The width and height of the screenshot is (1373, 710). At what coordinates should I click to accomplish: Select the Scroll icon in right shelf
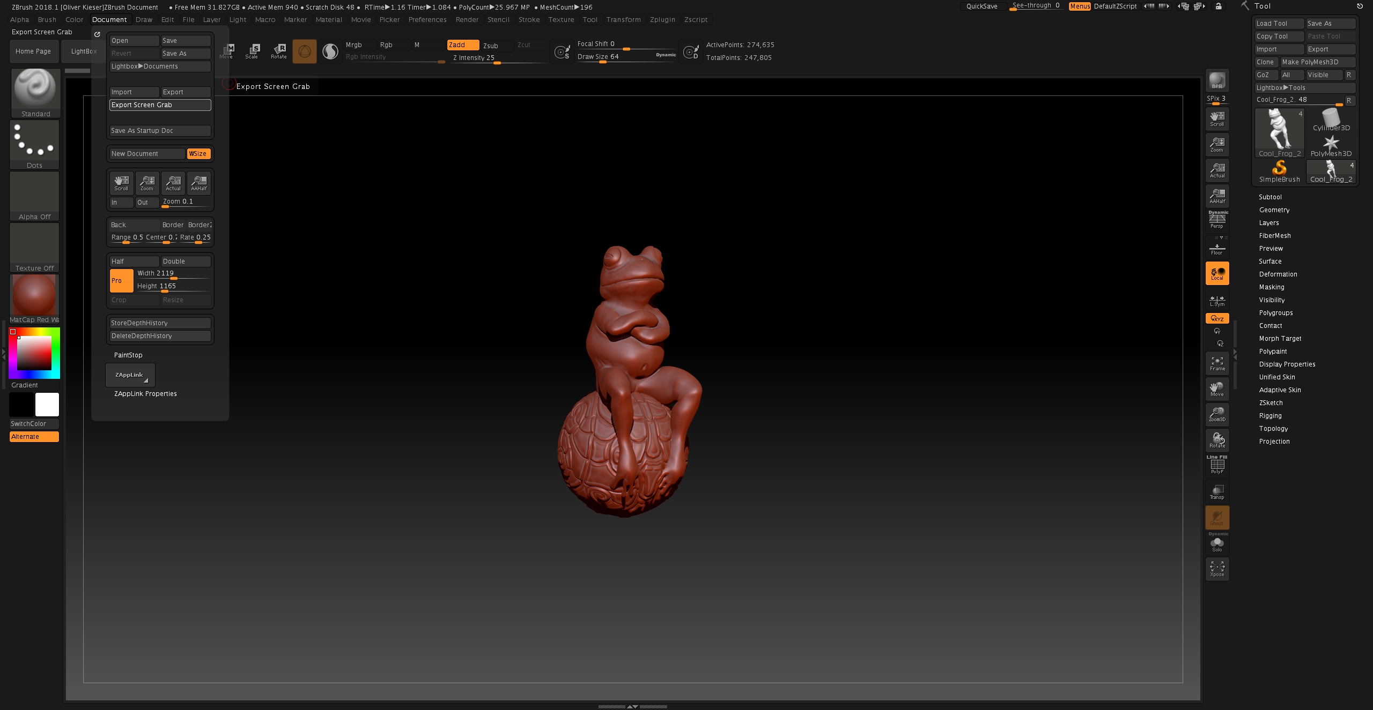(1217, 118)
